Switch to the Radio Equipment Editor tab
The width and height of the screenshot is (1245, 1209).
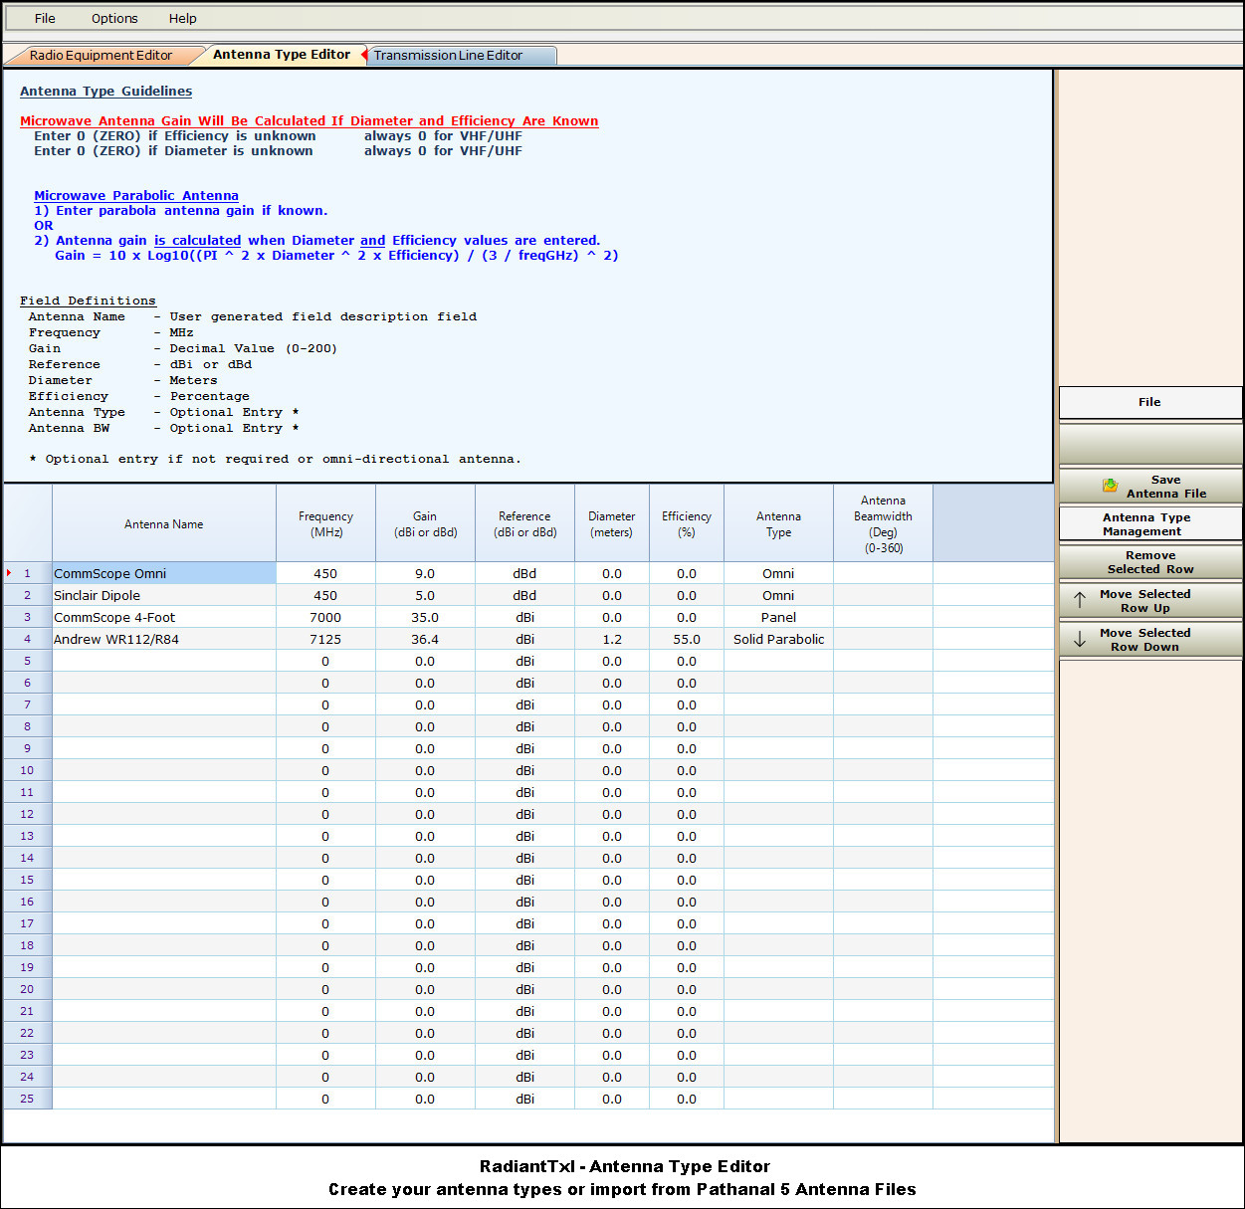(x=101, y=56)
